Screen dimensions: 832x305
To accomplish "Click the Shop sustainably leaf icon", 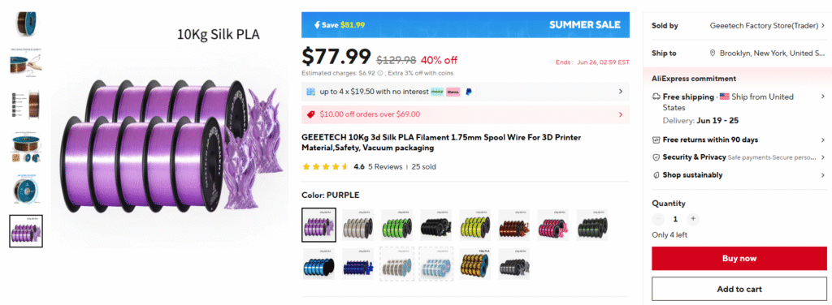I will (x=656, y=175).
